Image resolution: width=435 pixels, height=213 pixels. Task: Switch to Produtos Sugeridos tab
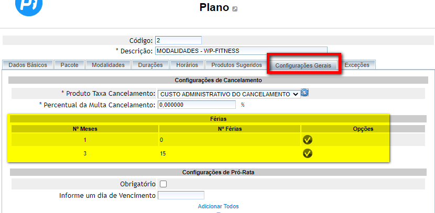pos(236,65)
